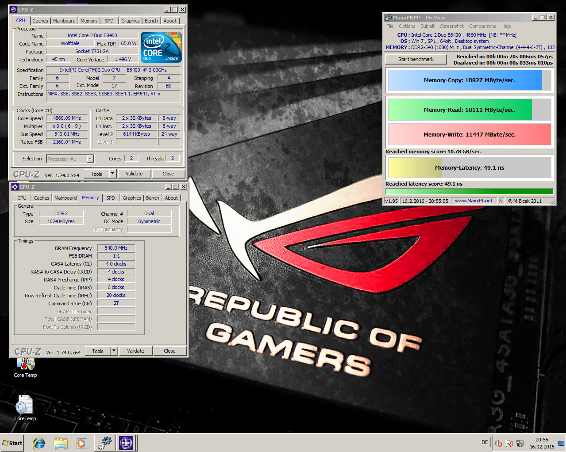Viewport: 566px width, 452px height.
Task: Open the Windows Start button
Action: 12,443
